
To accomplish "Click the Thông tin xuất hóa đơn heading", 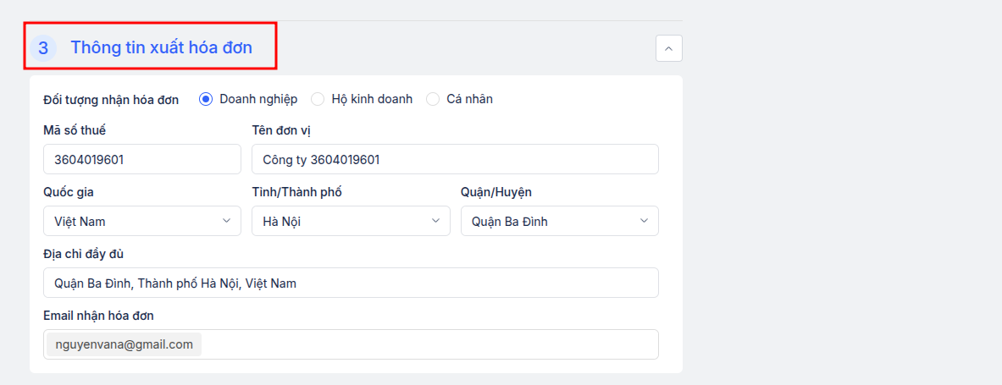I will click(x=161, y=48).
